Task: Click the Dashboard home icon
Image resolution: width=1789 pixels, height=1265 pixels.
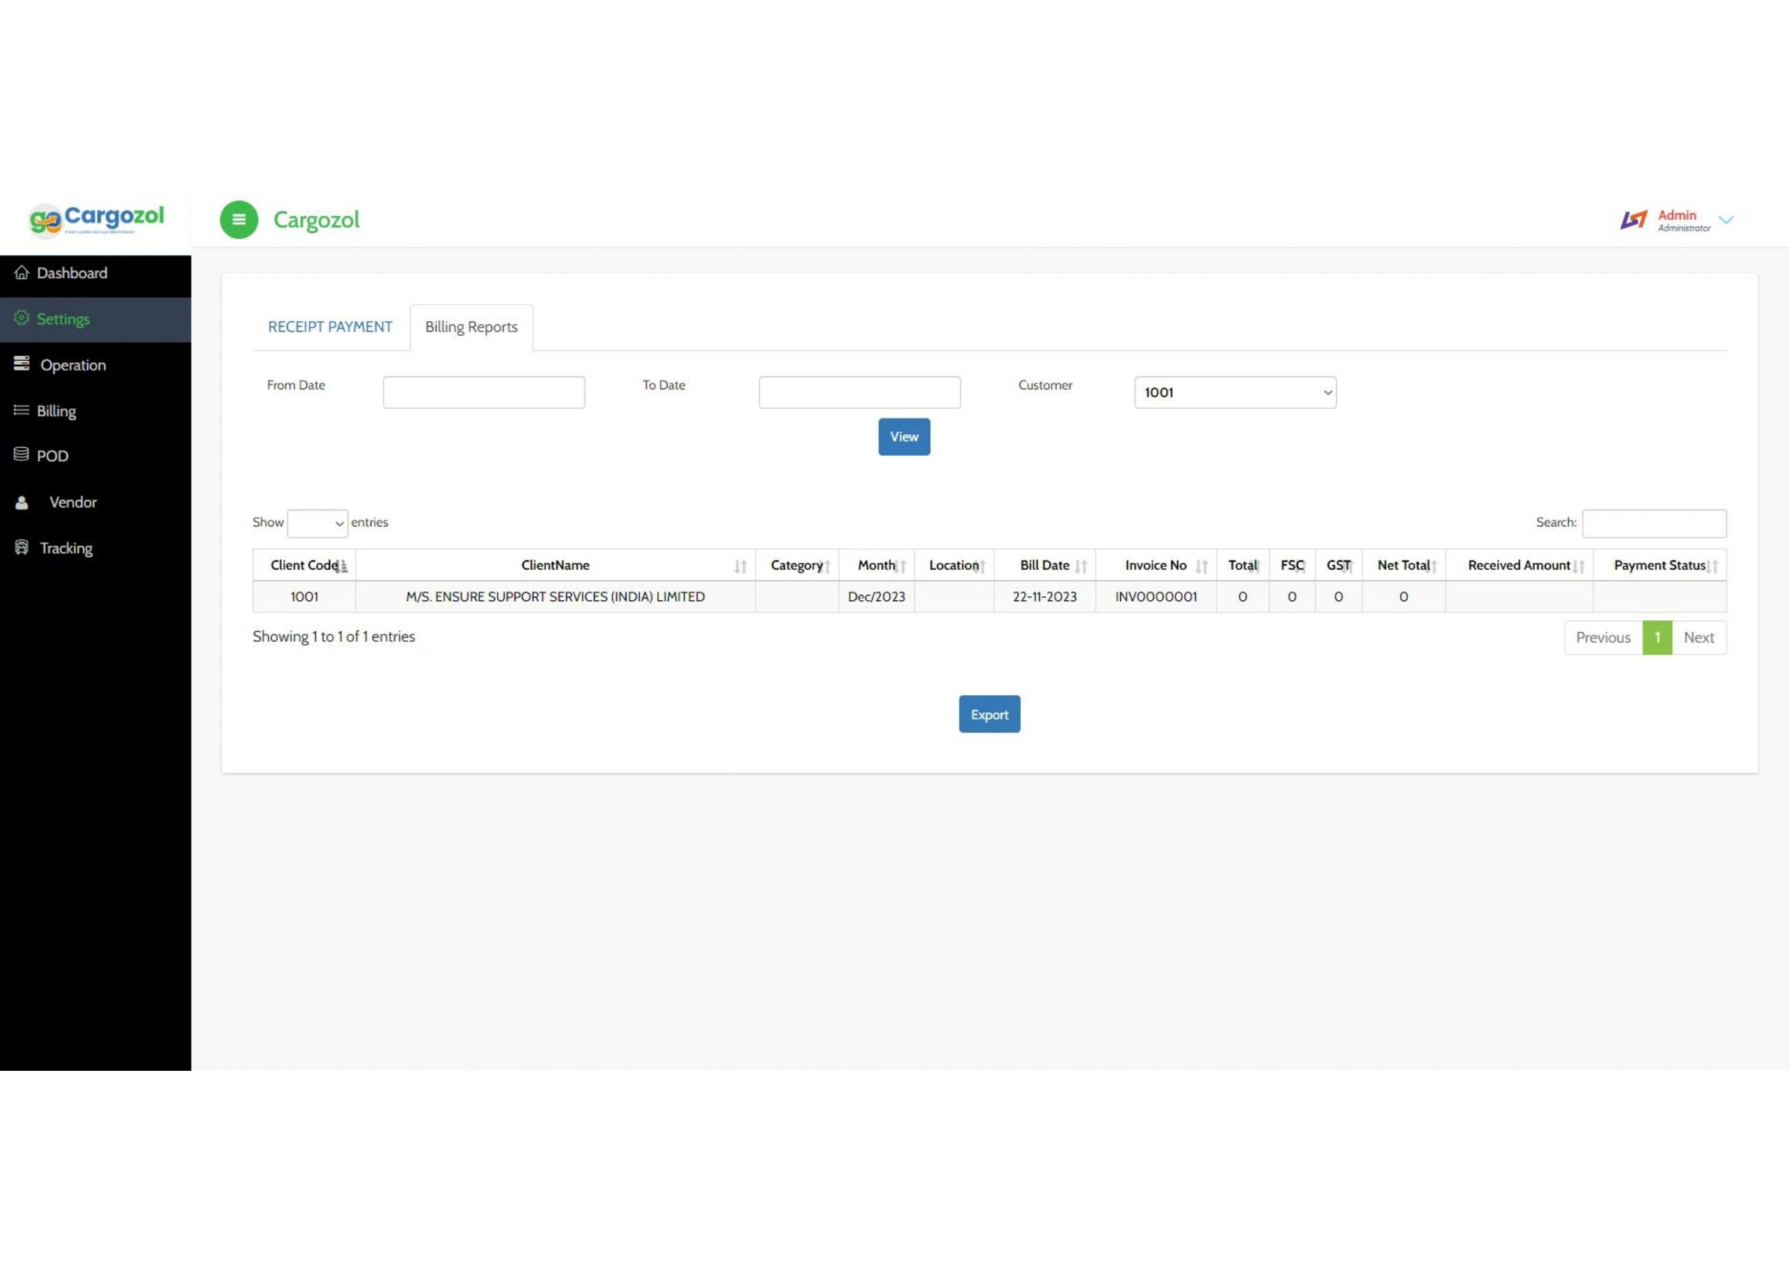Action: click(x=22, y=272)
